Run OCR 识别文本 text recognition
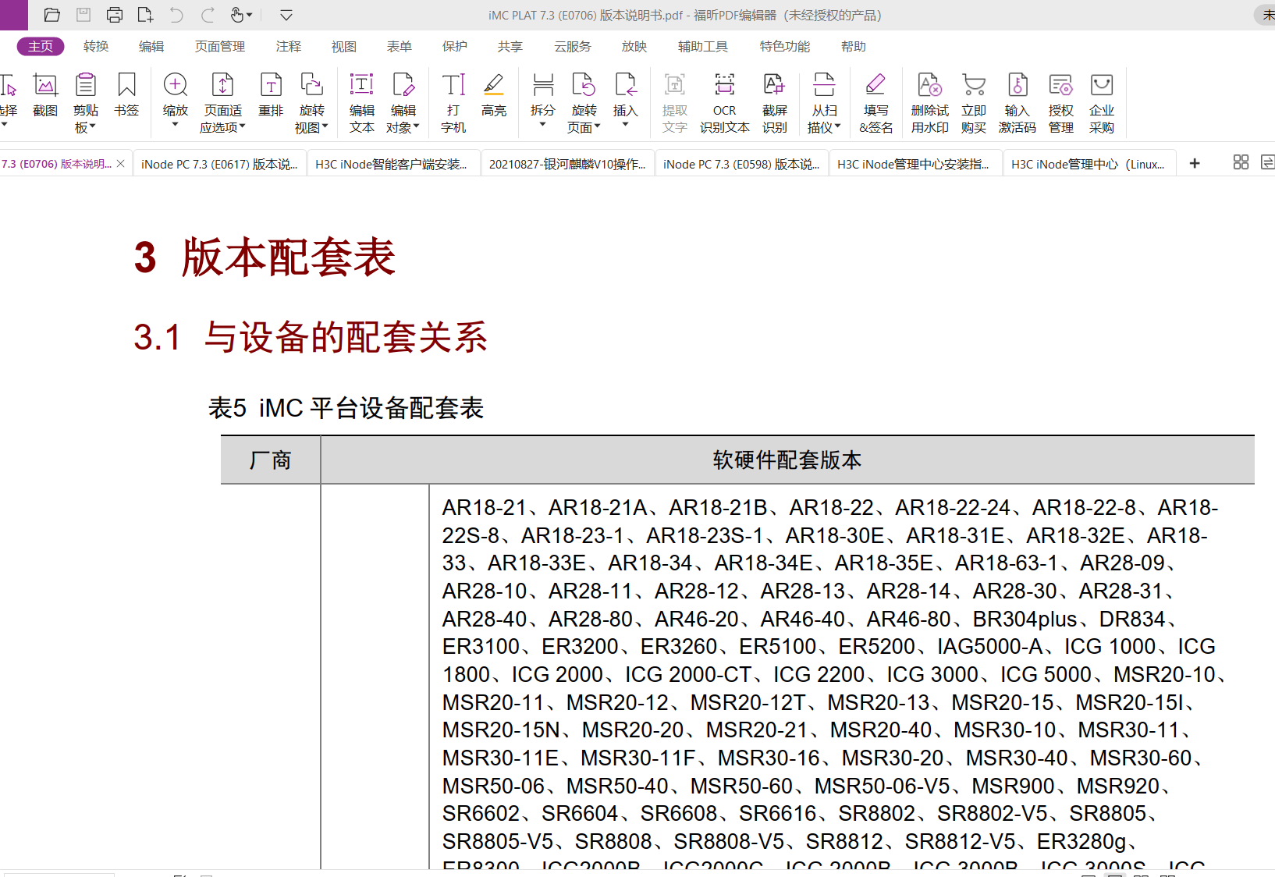This screenshot has height=877, width=1275. (725, 103)
